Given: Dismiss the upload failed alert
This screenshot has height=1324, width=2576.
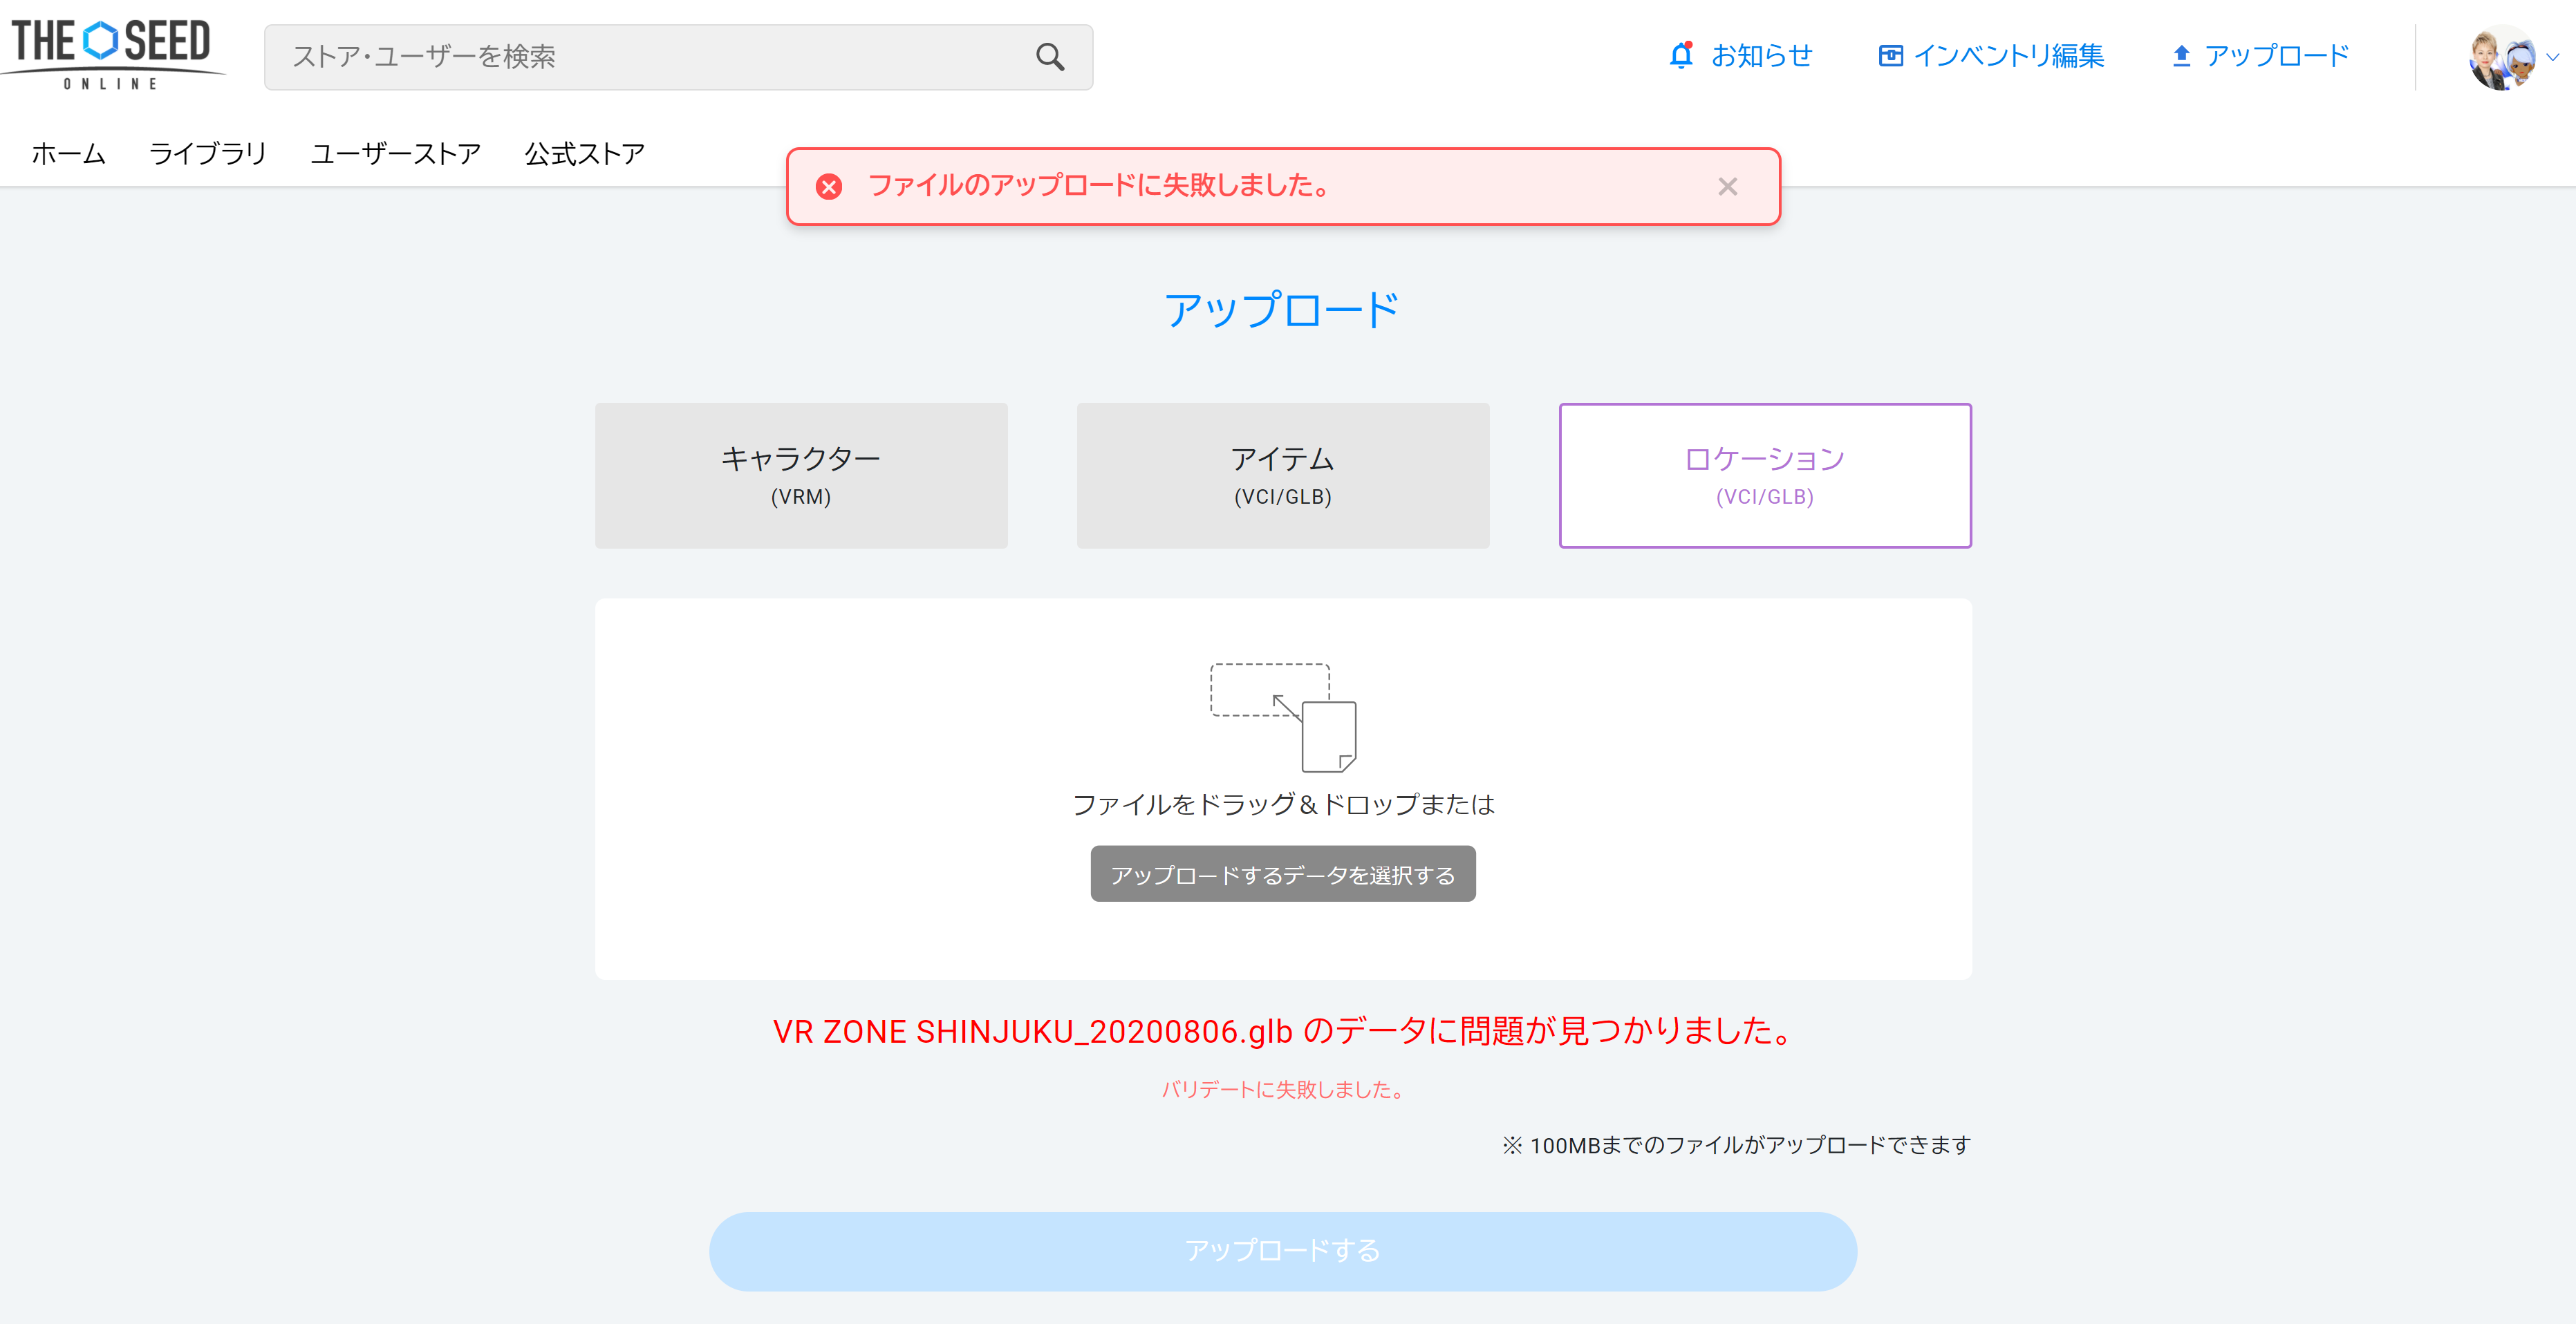Looking at the screenshot, I should pyautogui.click(x=1727, y=187).
